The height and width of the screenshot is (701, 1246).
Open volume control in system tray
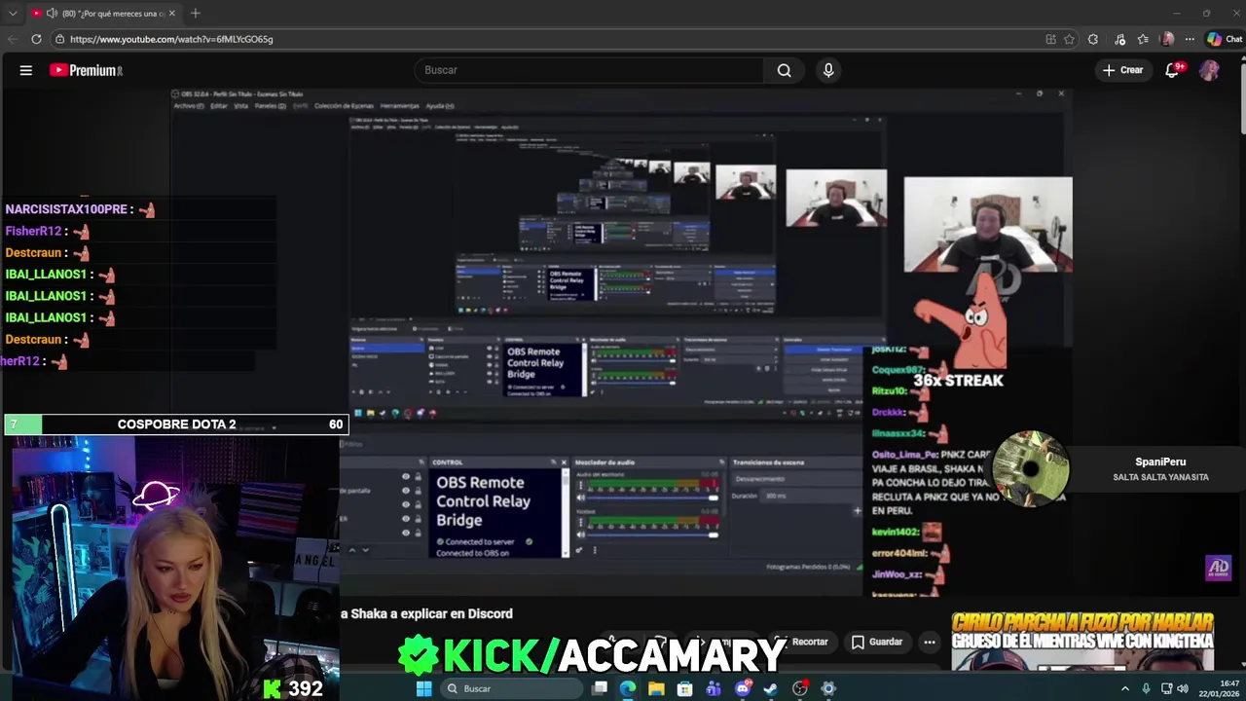[x=1183, y=688]
